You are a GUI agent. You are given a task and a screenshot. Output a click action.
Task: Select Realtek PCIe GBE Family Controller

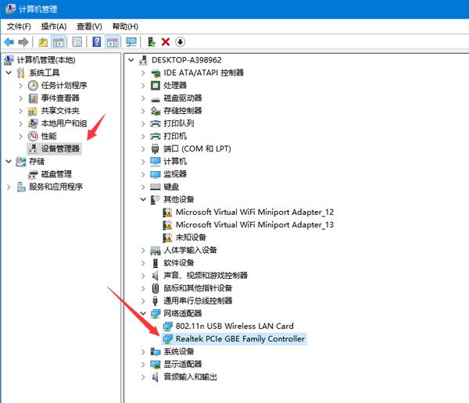[x=240, y=339]
